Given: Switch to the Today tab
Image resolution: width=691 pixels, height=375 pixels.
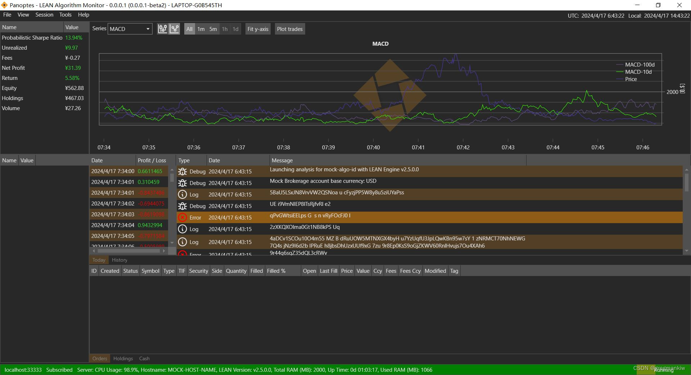Looking at the screenshot, I should pos(99,260).
